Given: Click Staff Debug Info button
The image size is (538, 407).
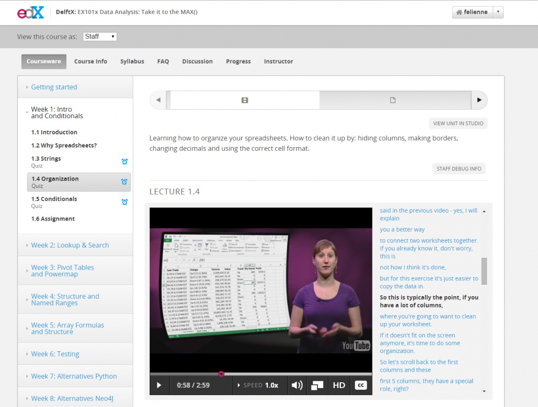Looking at the screenshot, I should coord(459,169).
